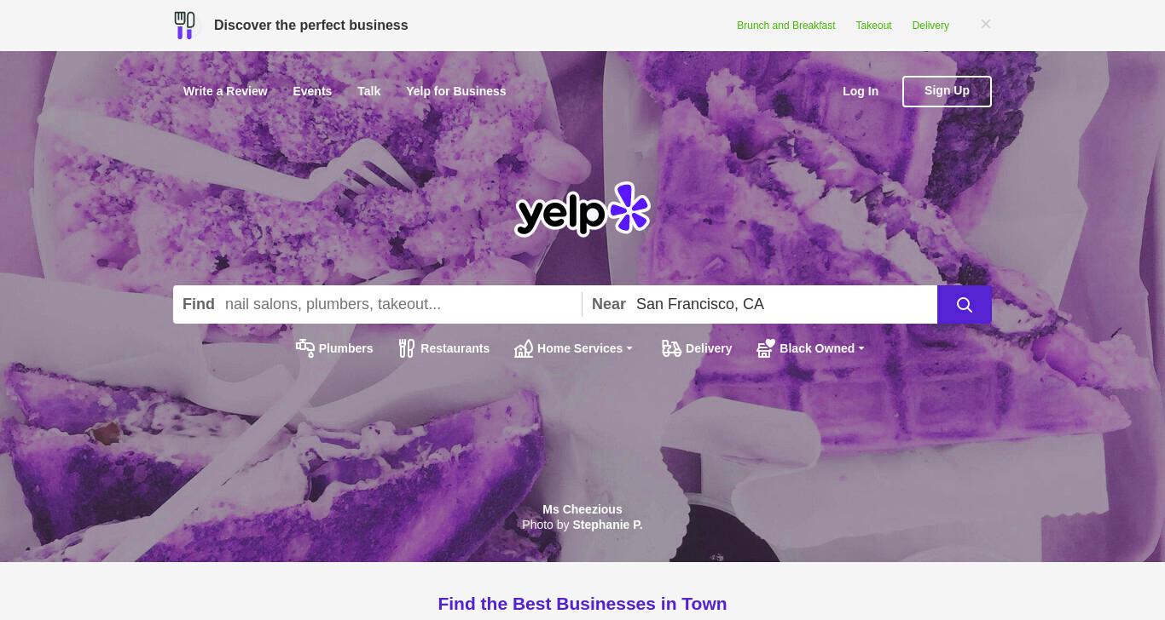This screenshot has width=1165, height=620.
Task: Open the Events menu item
Action: pos(312,91)
